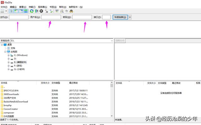Open the 服务器(S) menu
Screen dimensions: 201x125
[x=43, y=7]
